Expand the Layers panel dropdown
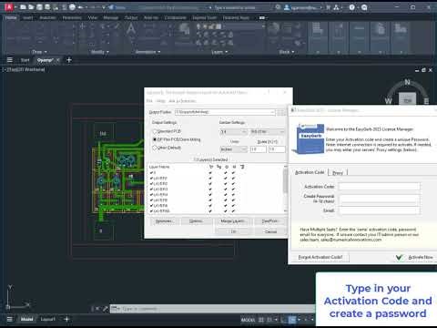The image size is (437, 328). 219,52
